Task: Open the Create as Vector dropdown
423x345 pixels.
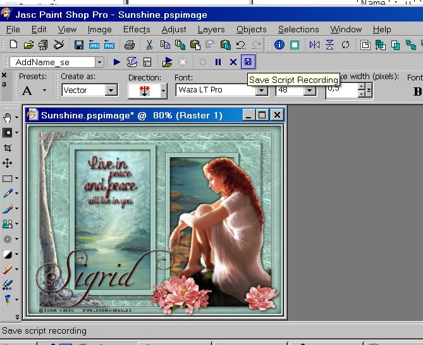Action: click(111, 90)
